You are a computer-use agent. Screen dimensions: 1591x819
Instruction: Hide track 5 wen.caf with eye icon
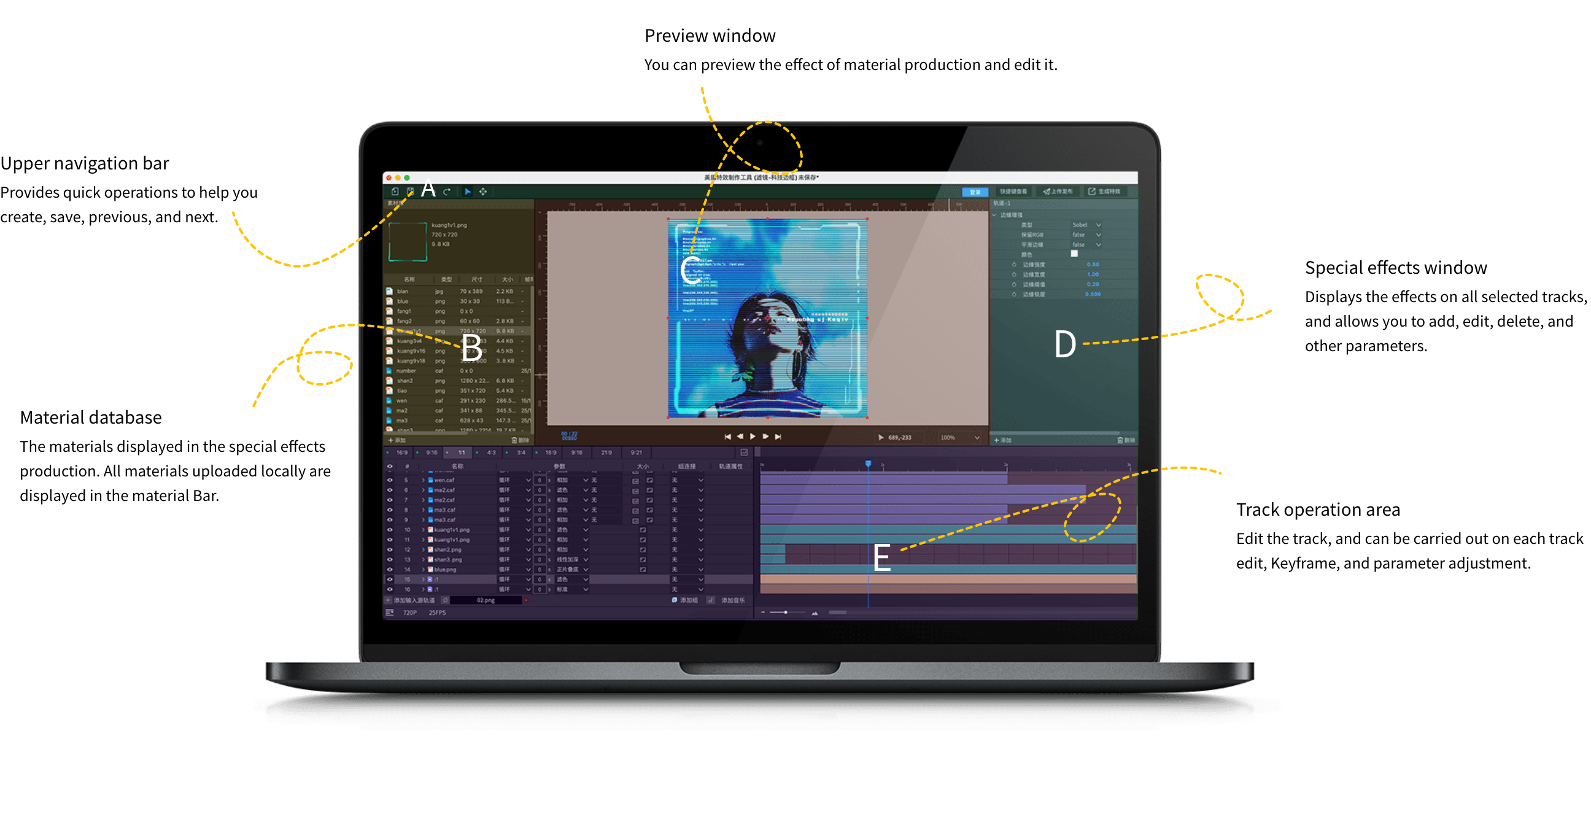[390, 480]
